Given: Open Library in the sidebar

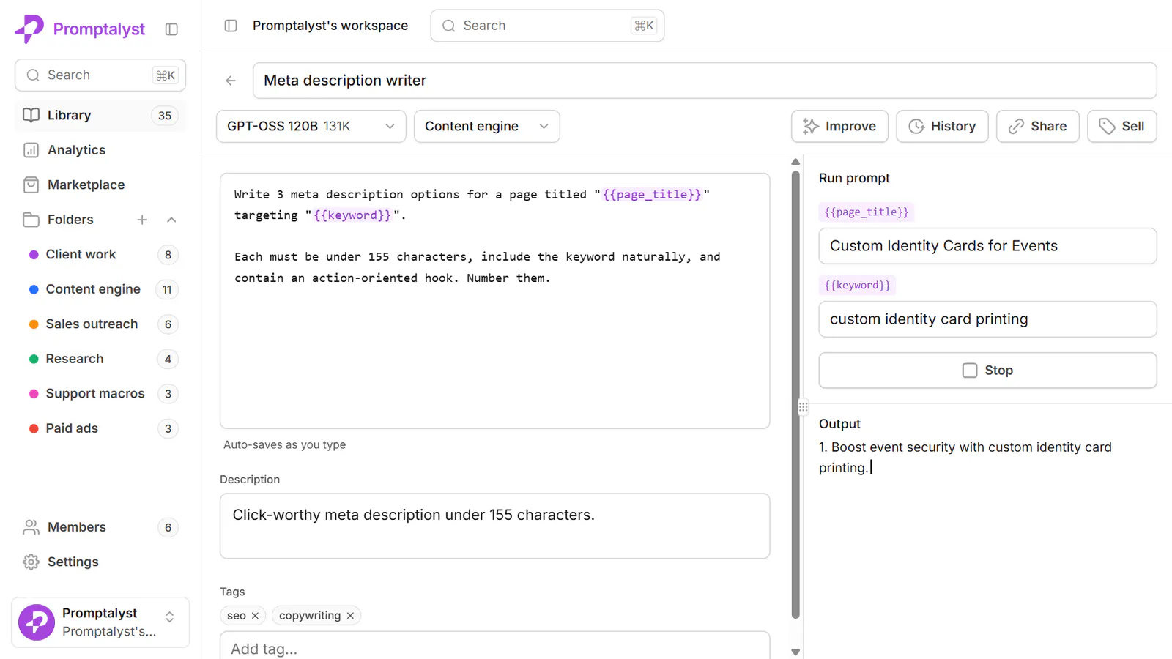Looking at the screenshot, I should pyautogui.click(x=100, y=116).
